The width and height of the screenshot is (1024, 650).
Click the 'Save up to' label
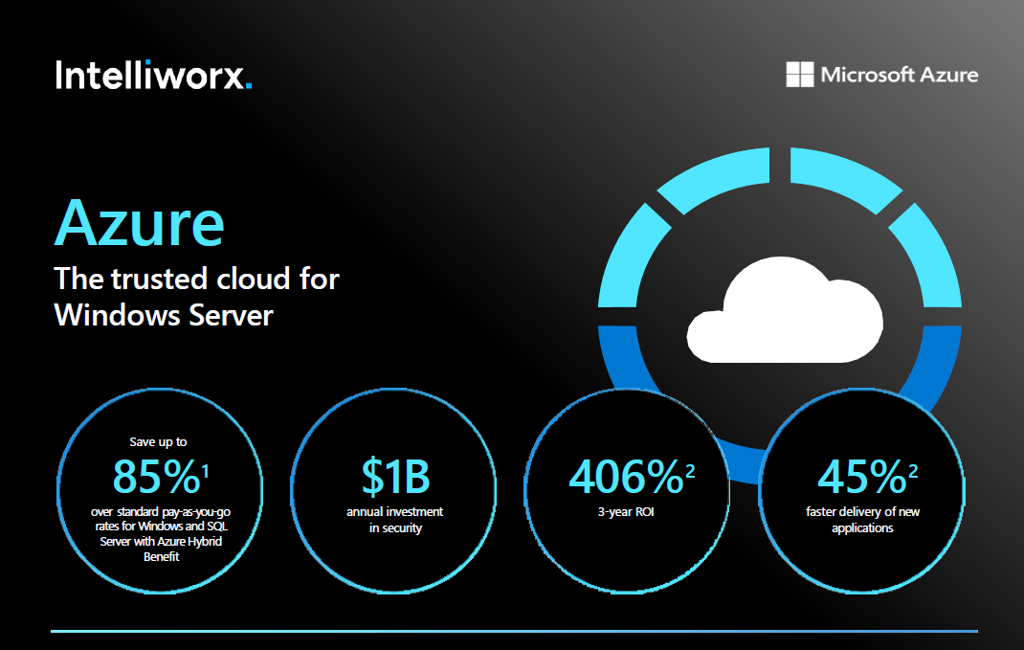coord(158,442)
